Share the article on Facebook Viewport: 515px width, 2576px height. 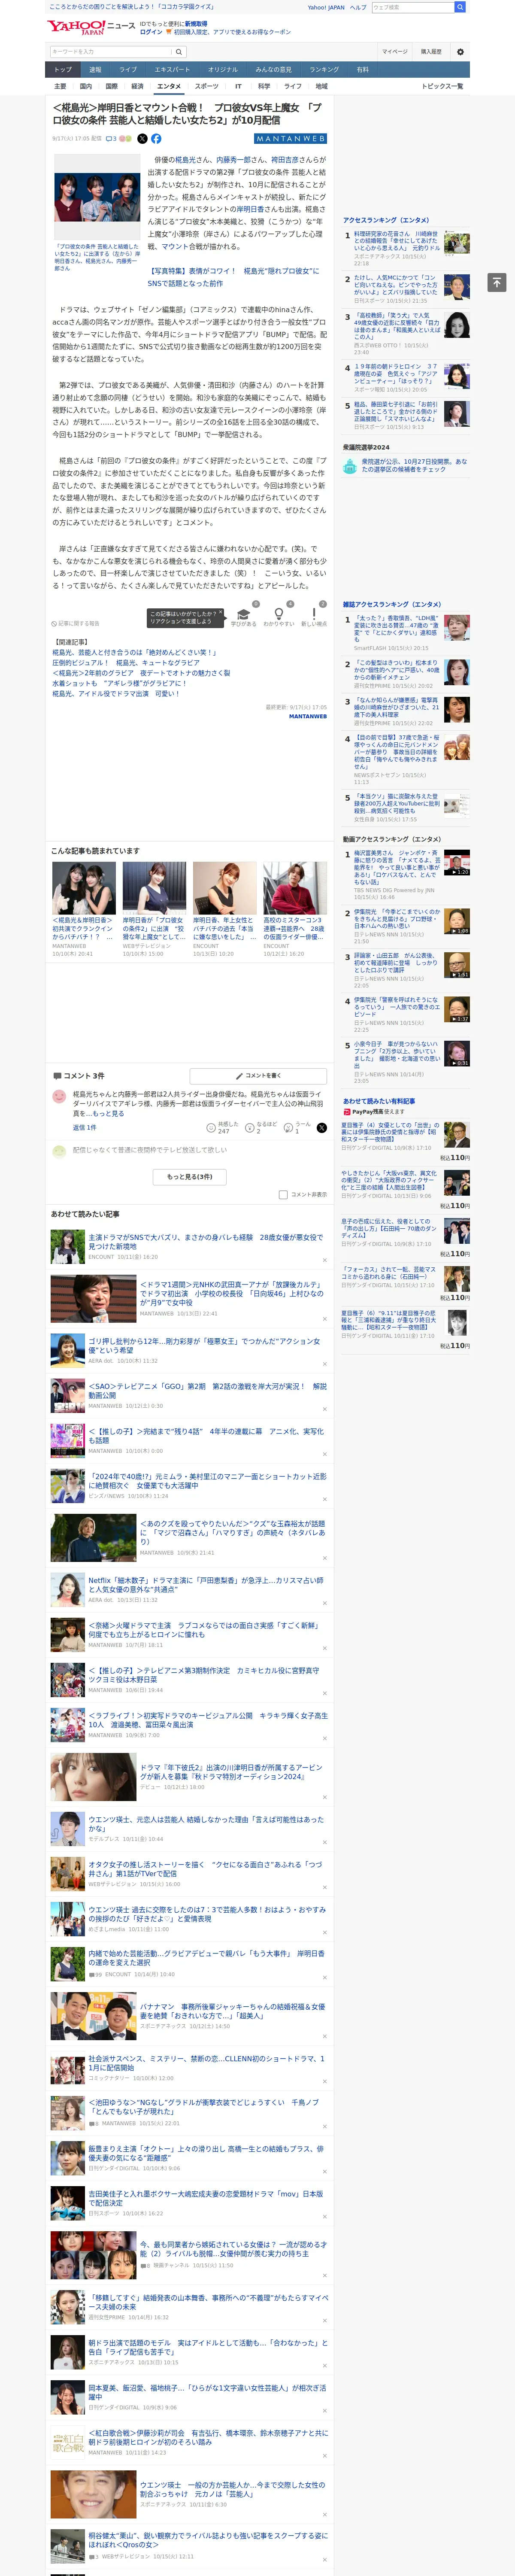pos(156,139)
